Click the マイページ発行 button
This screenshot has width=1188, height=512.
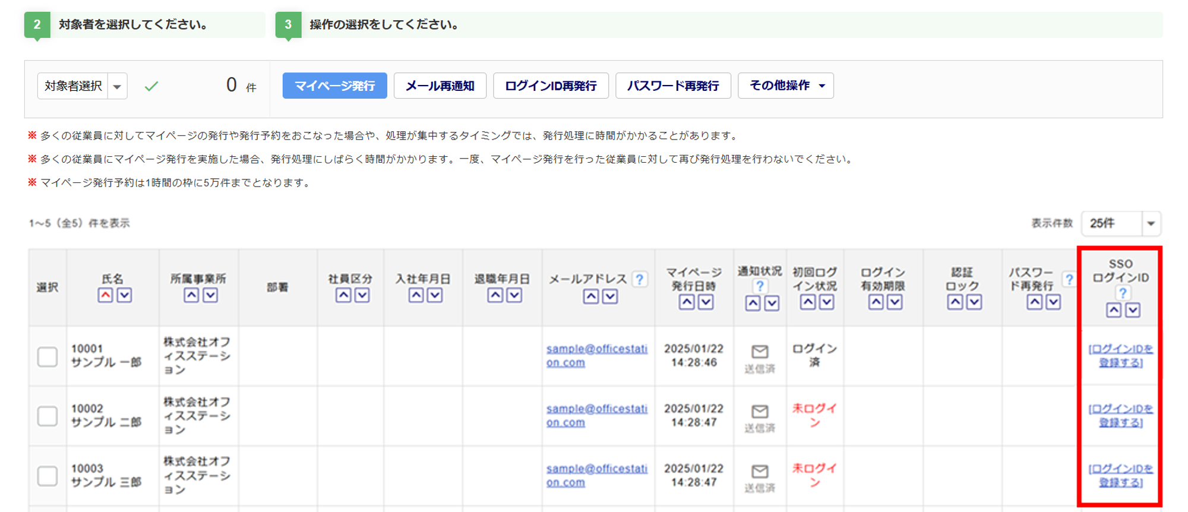click(x=334, y=86)
